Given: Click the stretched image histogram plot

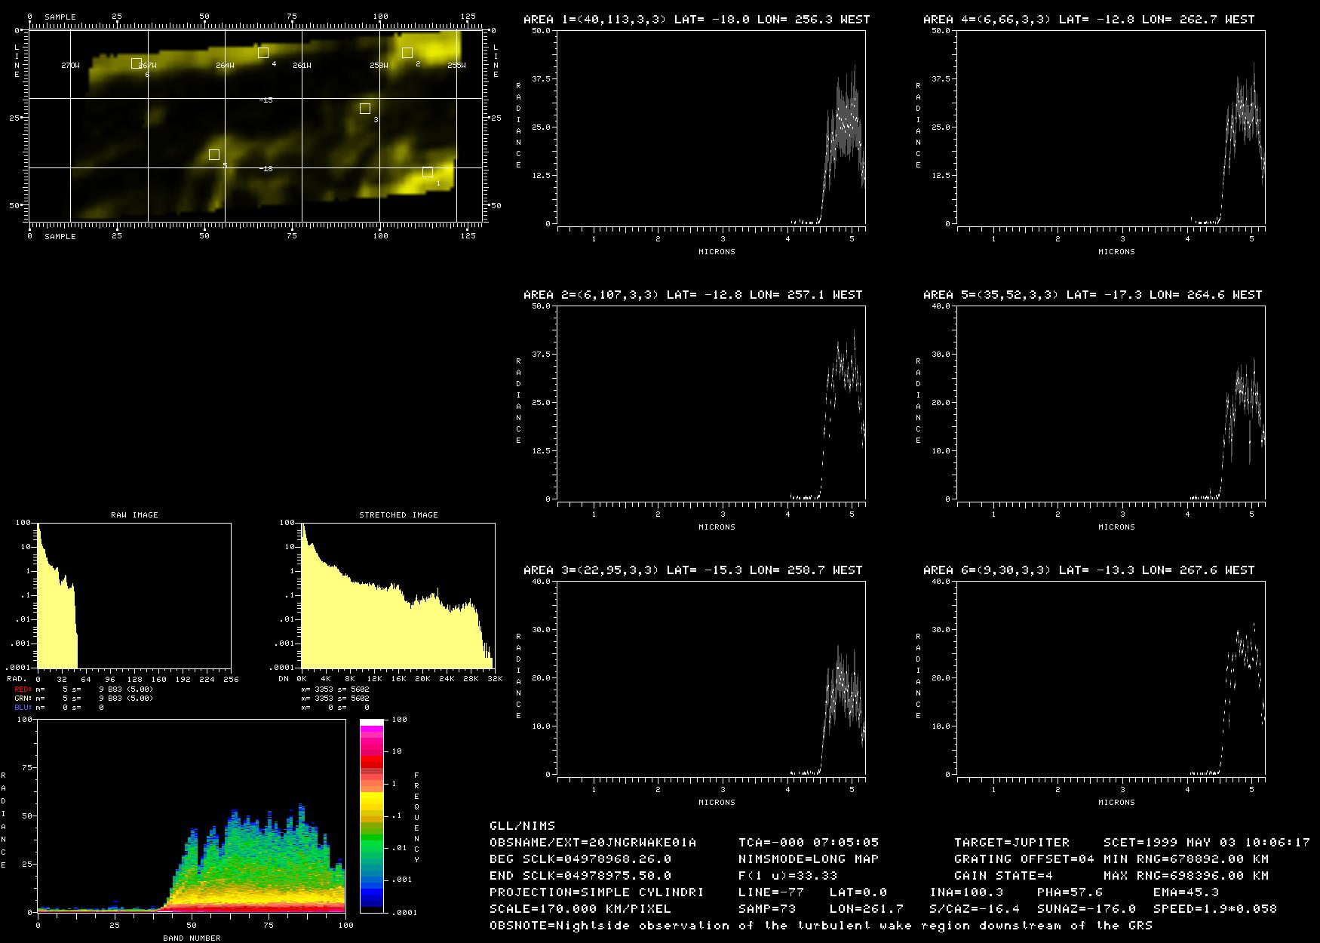Looking at the screenshot, I should [398, 596].
